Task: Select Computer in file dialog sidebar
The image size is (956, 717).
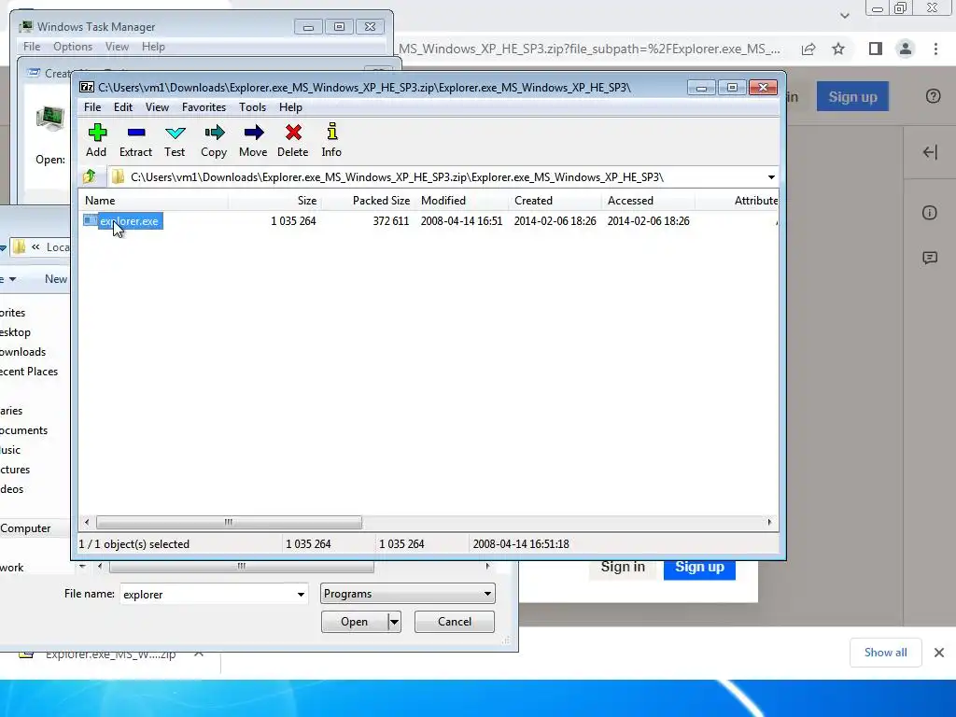Action: pos(25,528)
